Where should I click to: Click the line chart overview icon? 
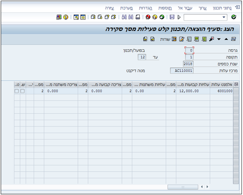pos(233,39)
